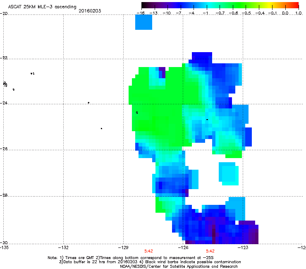Viewport: 306px width, 269px height.
Task: Click the -10 color scale label
Action: coord(167,13)
